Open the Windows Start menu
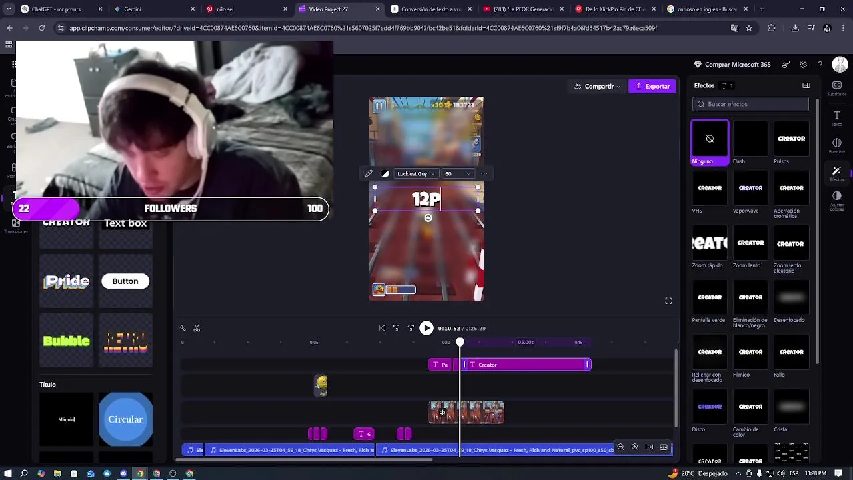Viewport: 853px width, 480px height. point(8,473)
